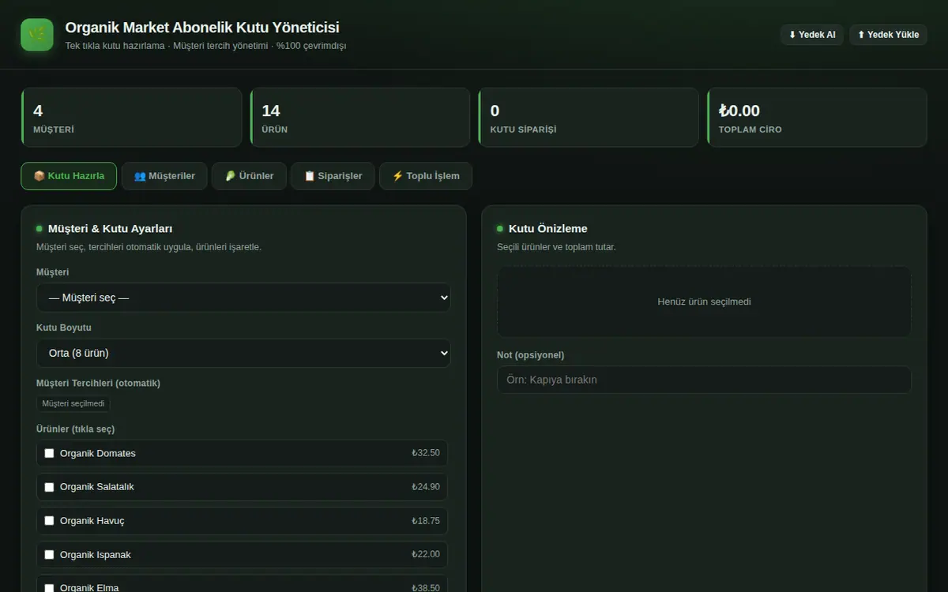Open the Müşteriler tab
Screen dimensions: 948x592
click(x=164, y=176)
